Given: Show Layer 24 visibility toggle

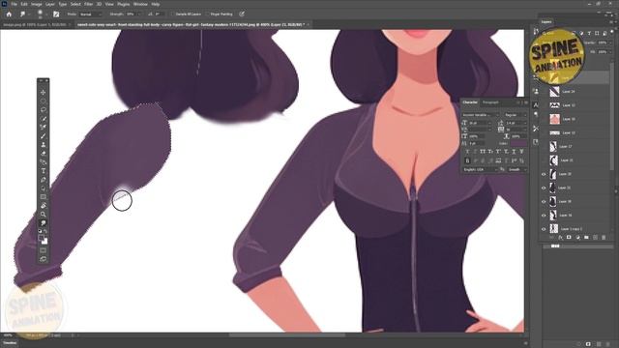Looking at the screenshot, I should pos(544,92).
